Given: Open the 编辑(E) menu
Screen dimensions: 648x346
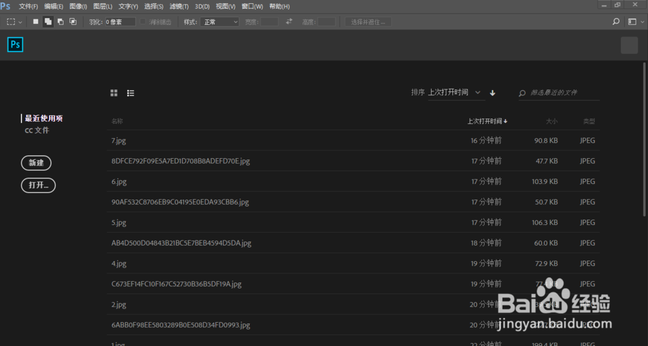Looking at the screenshot, I should coord(54,6).
